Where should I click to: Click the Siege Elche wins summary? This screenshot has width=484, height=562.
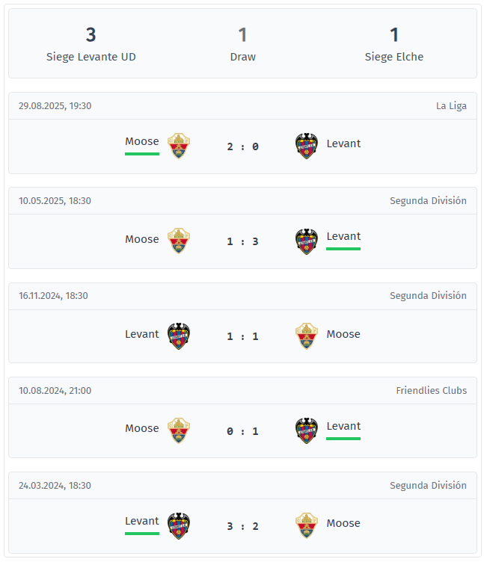[394, 44]
